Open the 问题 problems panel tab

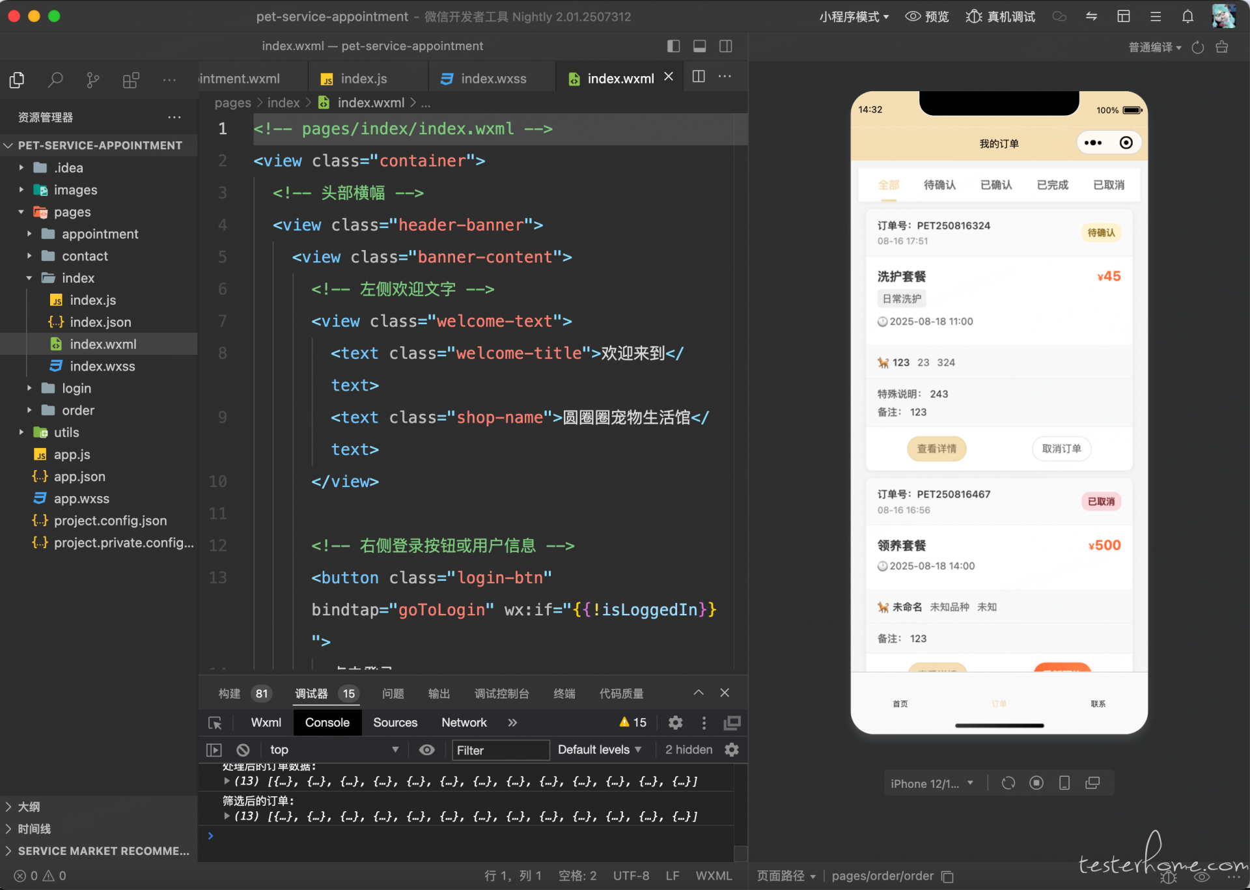[393, 693]
